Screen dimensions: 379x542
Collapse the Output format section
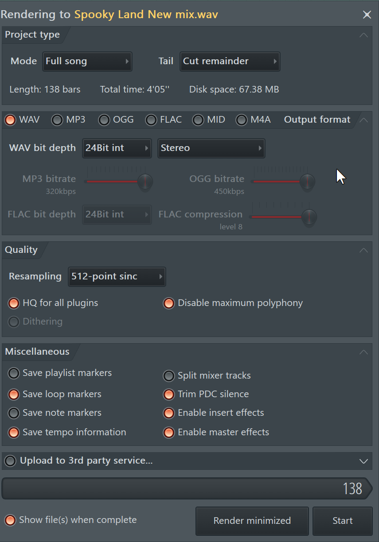[363, 120]
